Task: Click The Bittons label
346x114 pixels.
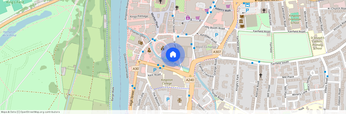Action: [156, 99]
